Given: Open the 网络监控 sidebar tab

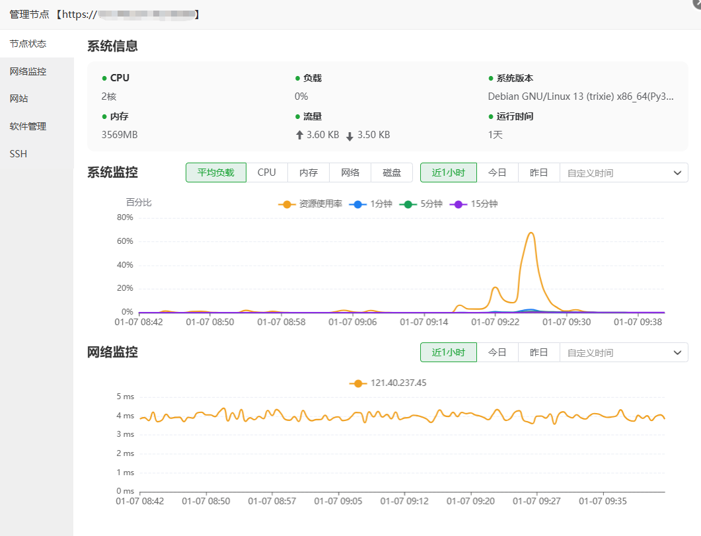Looking at the screenshot, I should 28,71.
